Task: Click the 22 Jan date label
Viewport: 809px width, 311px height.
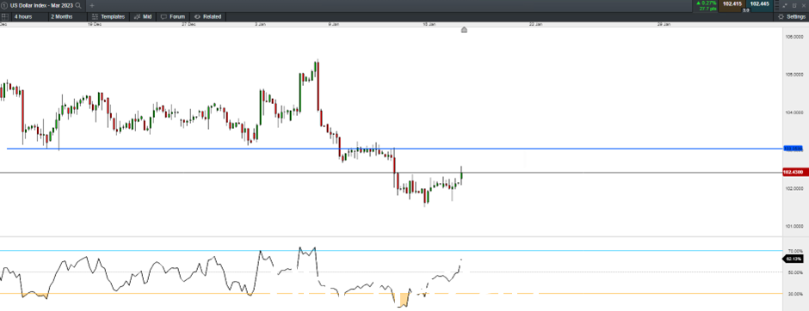Action: coord(535,24)
